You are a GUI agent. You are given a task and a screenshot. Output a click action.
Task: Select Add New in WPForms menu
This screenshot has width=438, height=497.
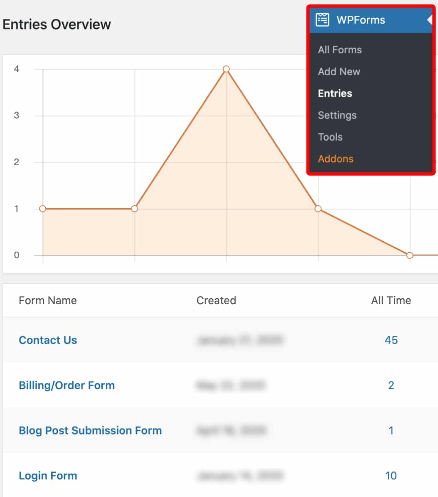click(339, 71)
